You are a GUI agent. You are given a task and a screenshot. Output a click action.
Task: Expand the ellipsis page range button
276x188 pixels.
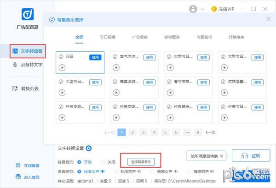tap(187, 133)
